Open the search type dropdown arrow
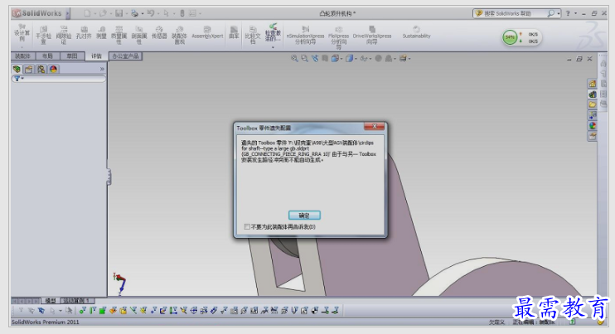 coord(559,14)
